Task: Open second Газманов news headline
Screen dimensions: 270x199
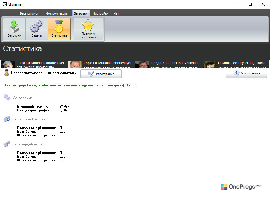Action: point(108,63)
